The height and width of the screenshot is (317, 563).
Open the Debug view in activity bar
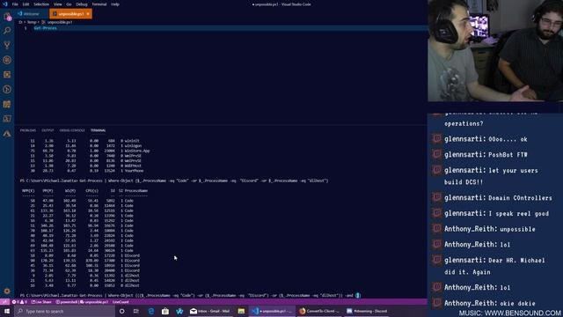(7, 60)
